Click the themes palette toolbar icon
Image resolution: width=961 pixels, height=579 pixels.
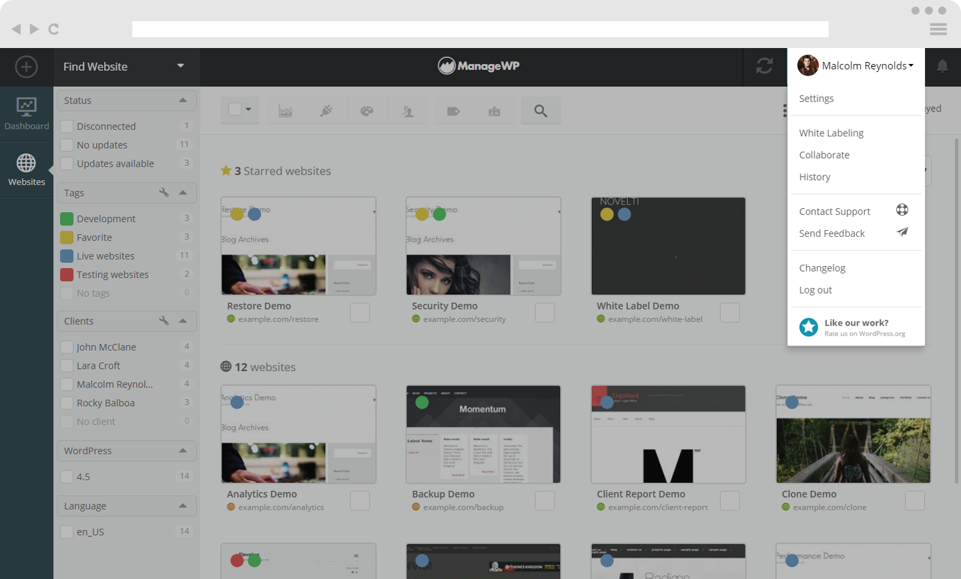(x=367, y=111)
